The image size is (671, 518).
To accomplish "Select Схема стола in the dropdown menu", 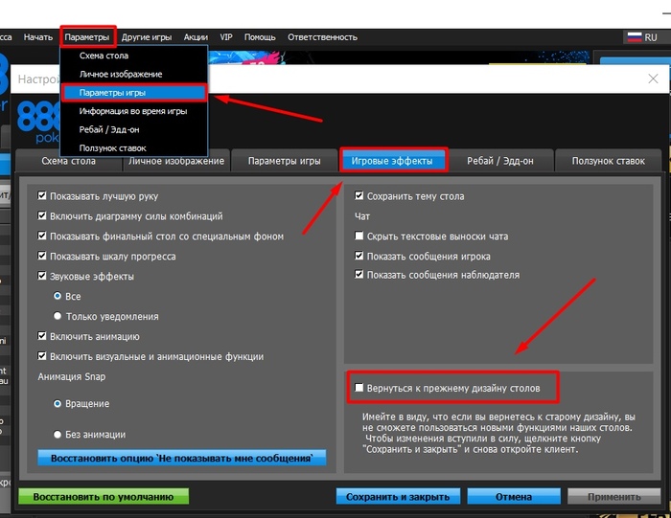I will pos(134,56).
